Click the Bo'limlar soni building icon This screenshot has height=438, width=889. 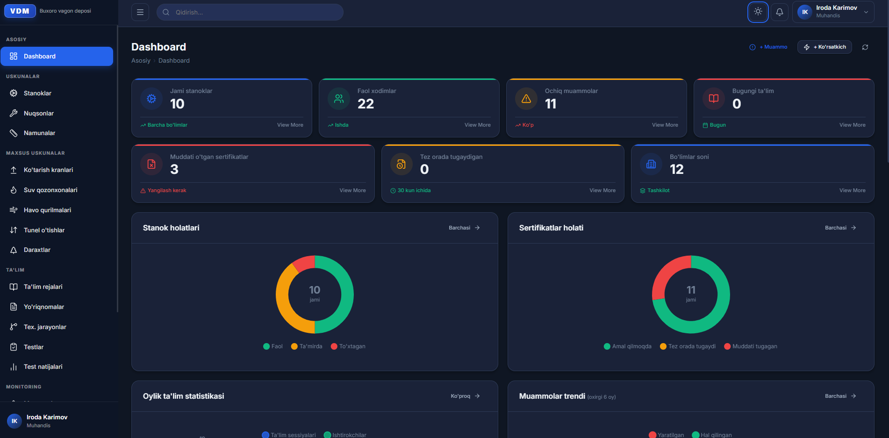651,164
